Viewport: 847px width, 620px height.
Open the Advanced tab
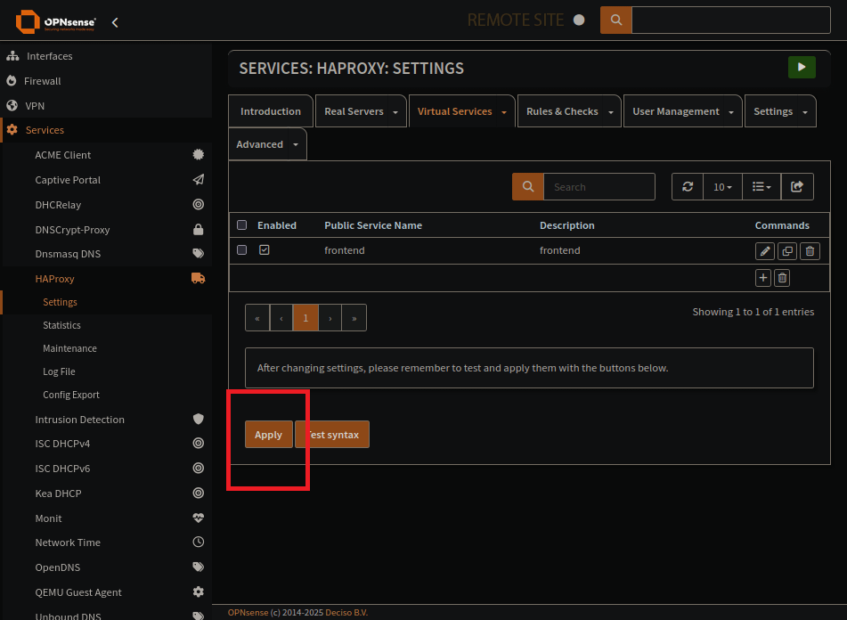(x=259, y=144)
